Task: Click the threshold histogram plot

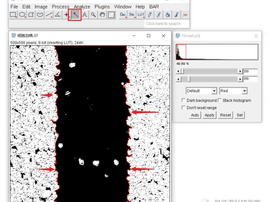Action: click(x=217, y=52)
